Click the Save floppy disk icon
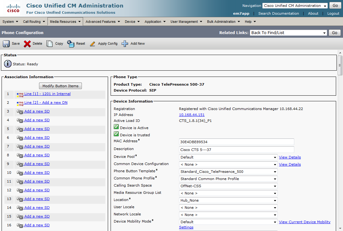The image size is (343, 231). 6,43
